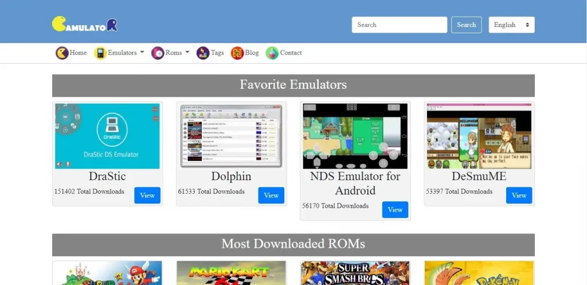Open the Tags page
The image size is (587, 285).
coord(217,53)
